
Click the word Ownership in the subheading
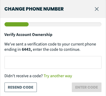(x=42, y=35)
